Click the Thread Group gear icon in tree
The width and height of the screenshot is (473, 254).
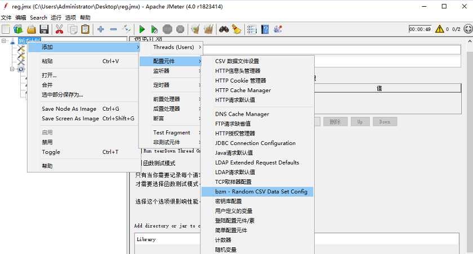[21, 69]
